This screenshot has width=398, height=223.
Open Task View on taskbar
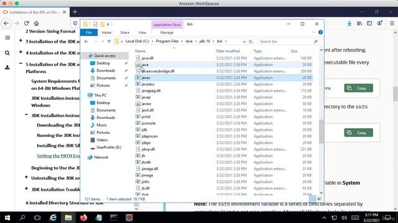pos(37,217)
